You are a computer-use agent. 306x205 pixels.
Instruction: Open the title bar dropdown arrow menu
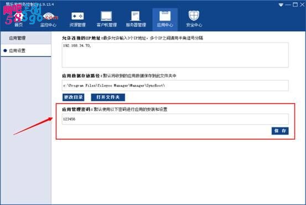[x=281, y=5]
